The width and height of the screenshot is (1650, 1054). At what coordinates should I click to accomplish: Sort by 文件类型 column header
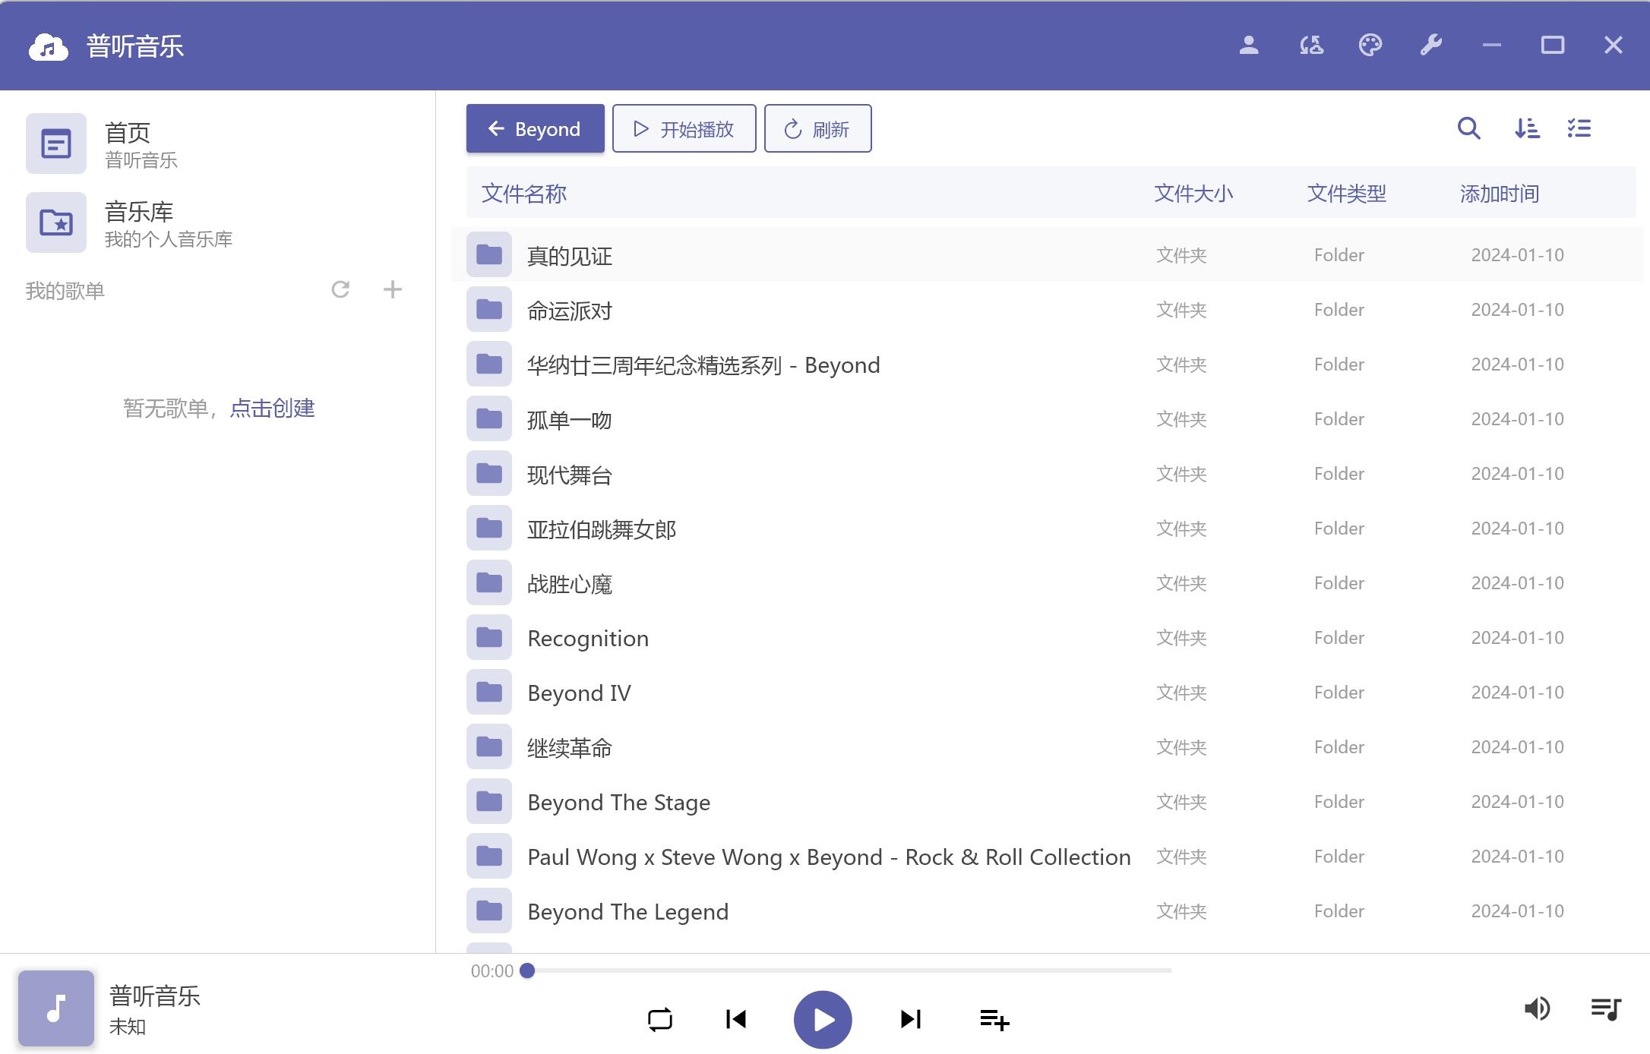(x=1347, y=194)
